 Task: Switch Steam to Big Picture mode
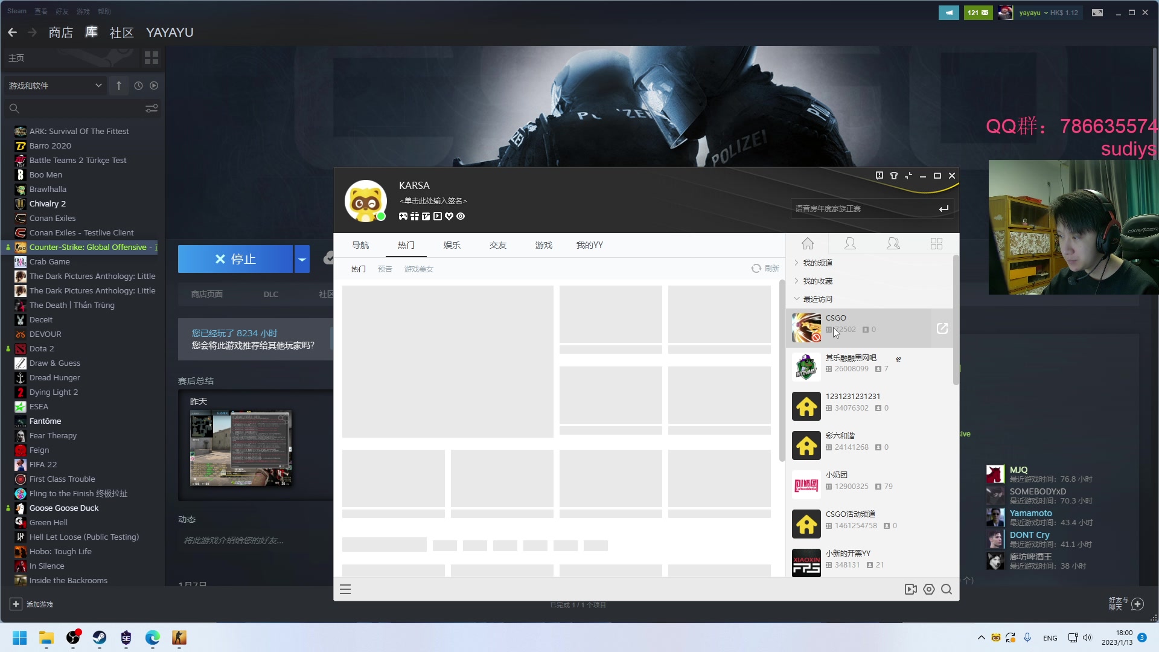pyautogui.click(x=1097, y=13)
